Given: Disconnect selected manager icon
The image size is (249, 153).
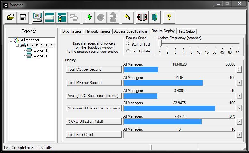Looking at the screenshot, I should 142,17.
